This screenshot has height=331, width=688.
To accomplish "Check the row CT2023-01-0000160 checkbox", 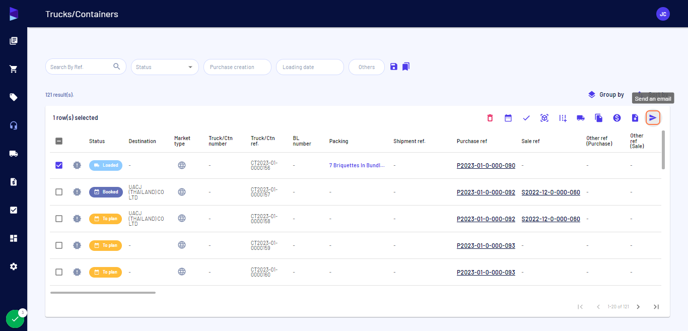I will coord(59,272).
